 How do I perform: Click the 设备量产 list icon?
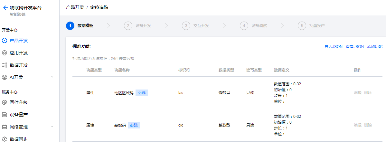pyautogui.click(x=5, y=115)
